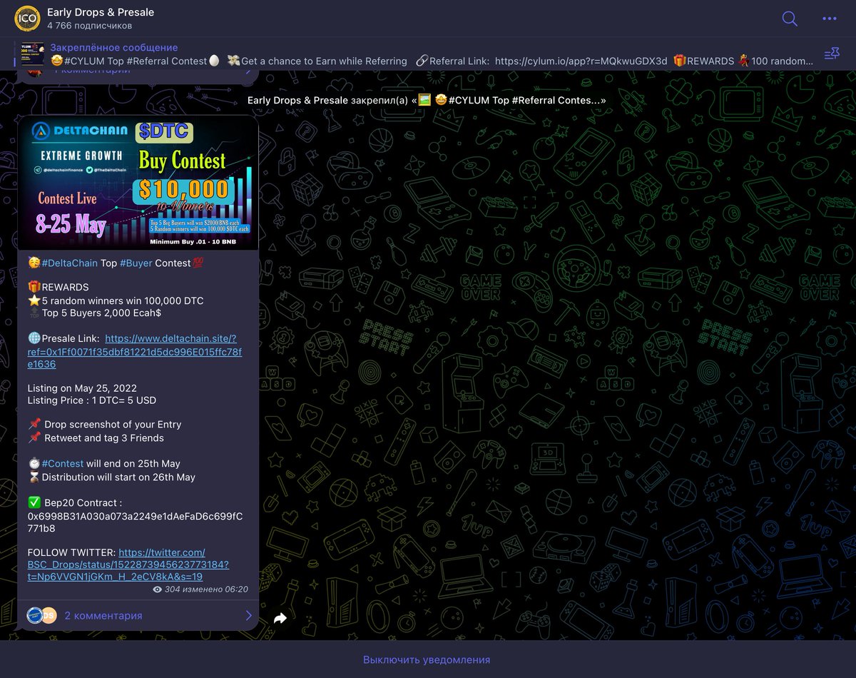The image size is (856, 678).
Task: Click "Retweet and tag 3 Friends" line
Action: click(x=104, y=438)
